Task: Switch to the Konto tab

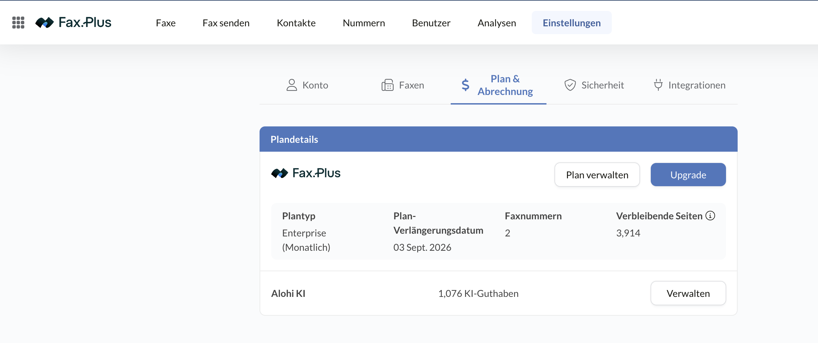Action: pos(307,85)
